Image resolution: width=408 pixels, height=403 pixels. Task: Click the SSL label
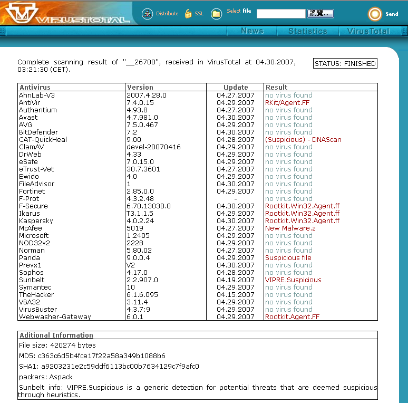pos(199,14)
